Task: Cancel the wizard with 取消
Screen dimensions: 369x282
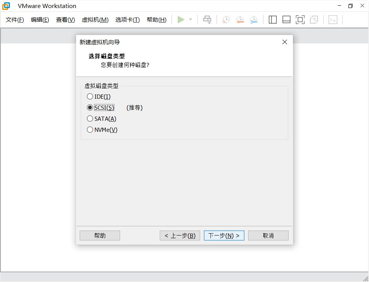Action: tap(268, 236)
